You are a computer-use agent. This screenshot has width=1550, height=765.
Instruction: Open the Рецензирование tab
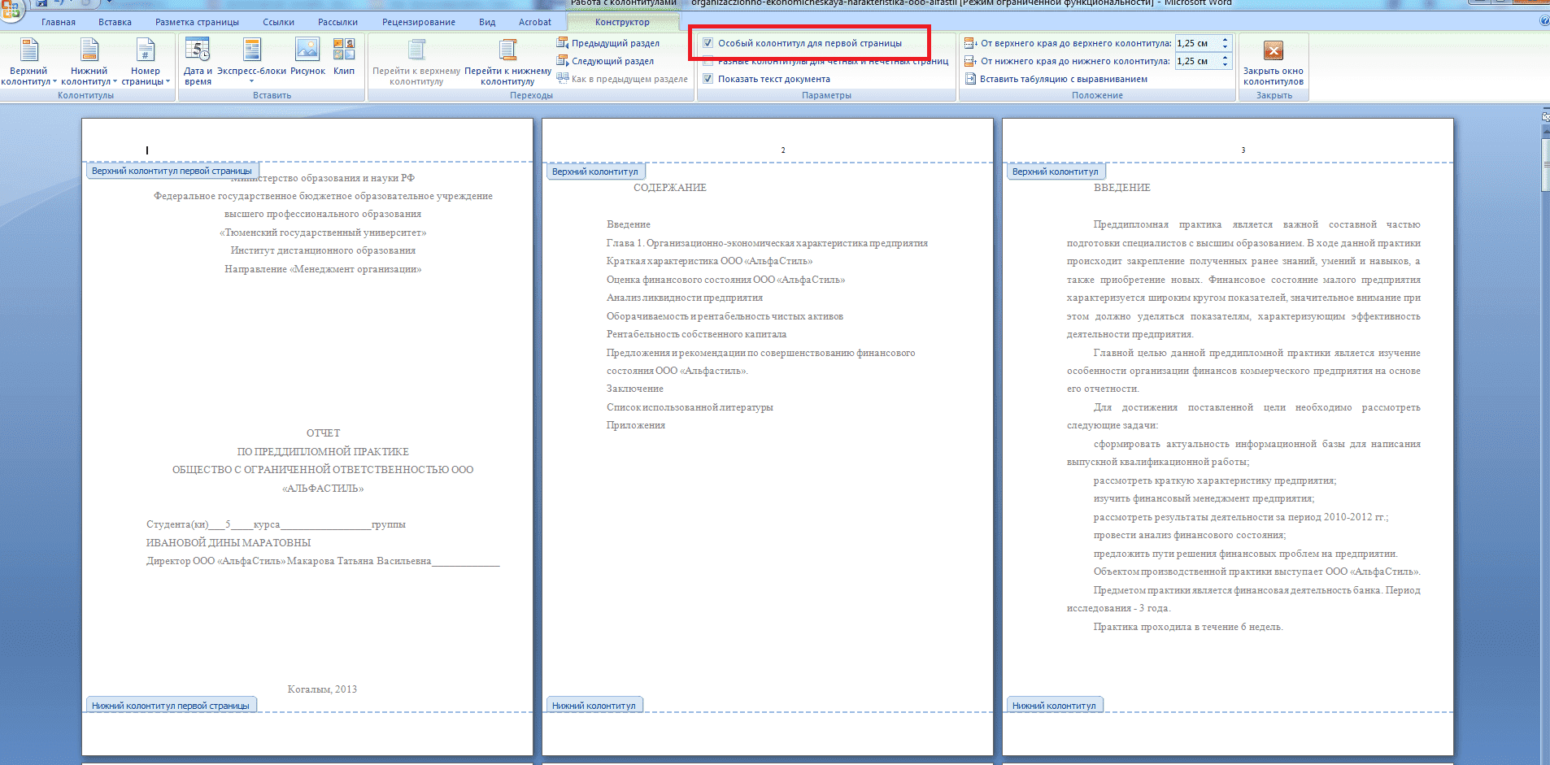click(419, 22)
